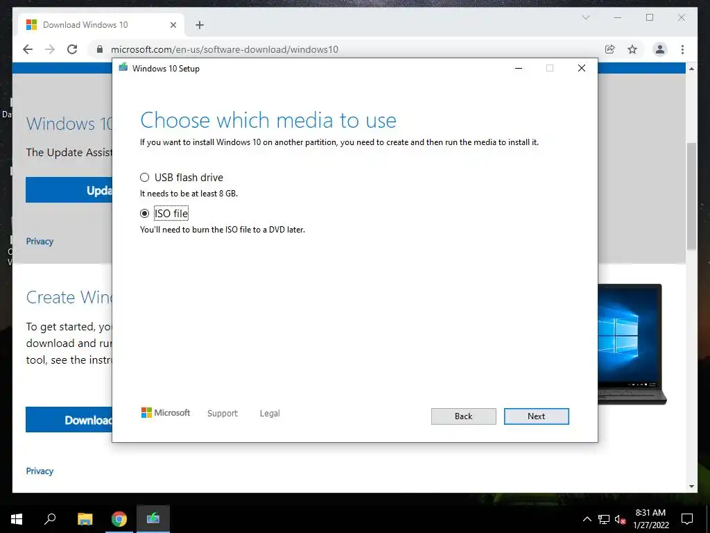Open the upper Privacy link on webpage

point(40,241)
